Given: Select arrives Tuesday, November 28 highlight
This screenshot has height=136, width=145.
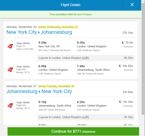Looking at the screenshot, I should pyautogui.click(x=56, y=86).
